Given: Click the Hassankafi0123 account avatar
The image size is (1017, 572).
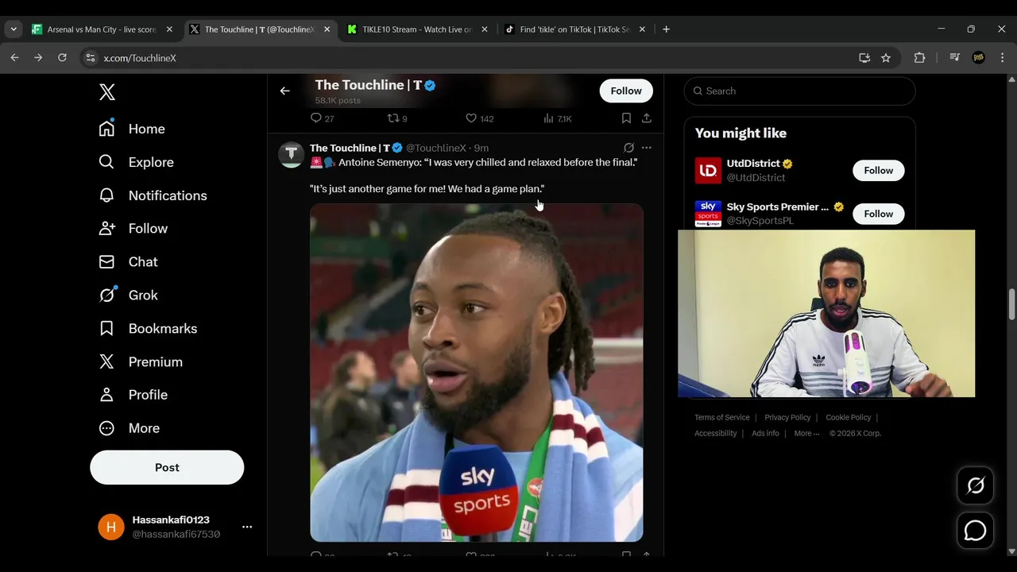Looking at the screenshot, I should tap(111, 527).
